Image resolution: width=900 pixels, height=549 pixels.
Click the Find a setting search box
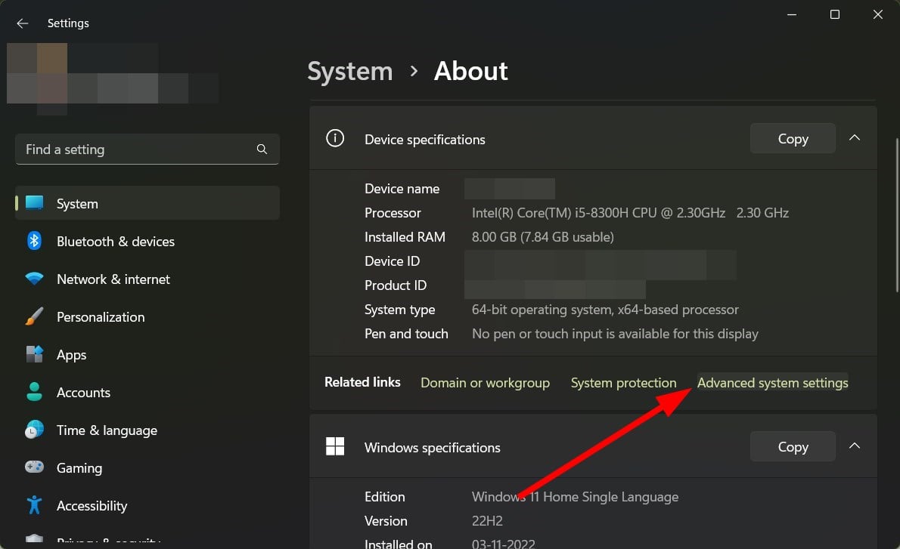click(147, 149)
